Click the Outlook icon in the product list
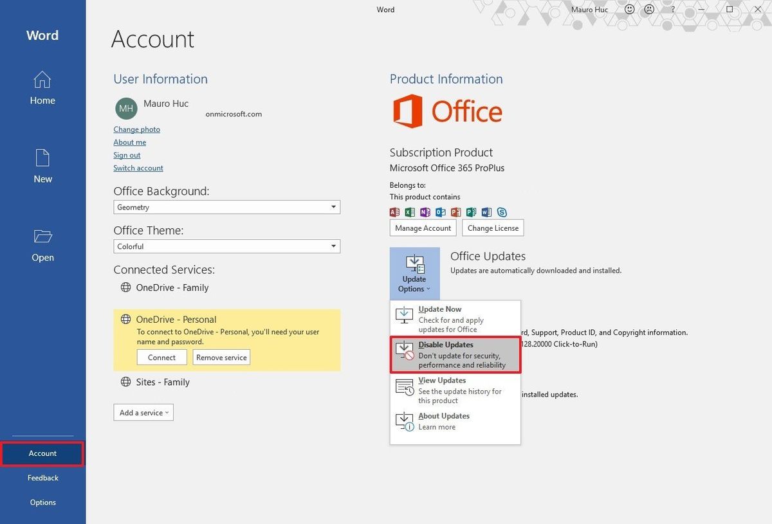The width and height of the screenshot is (772, 524). [x=440, y=212]
